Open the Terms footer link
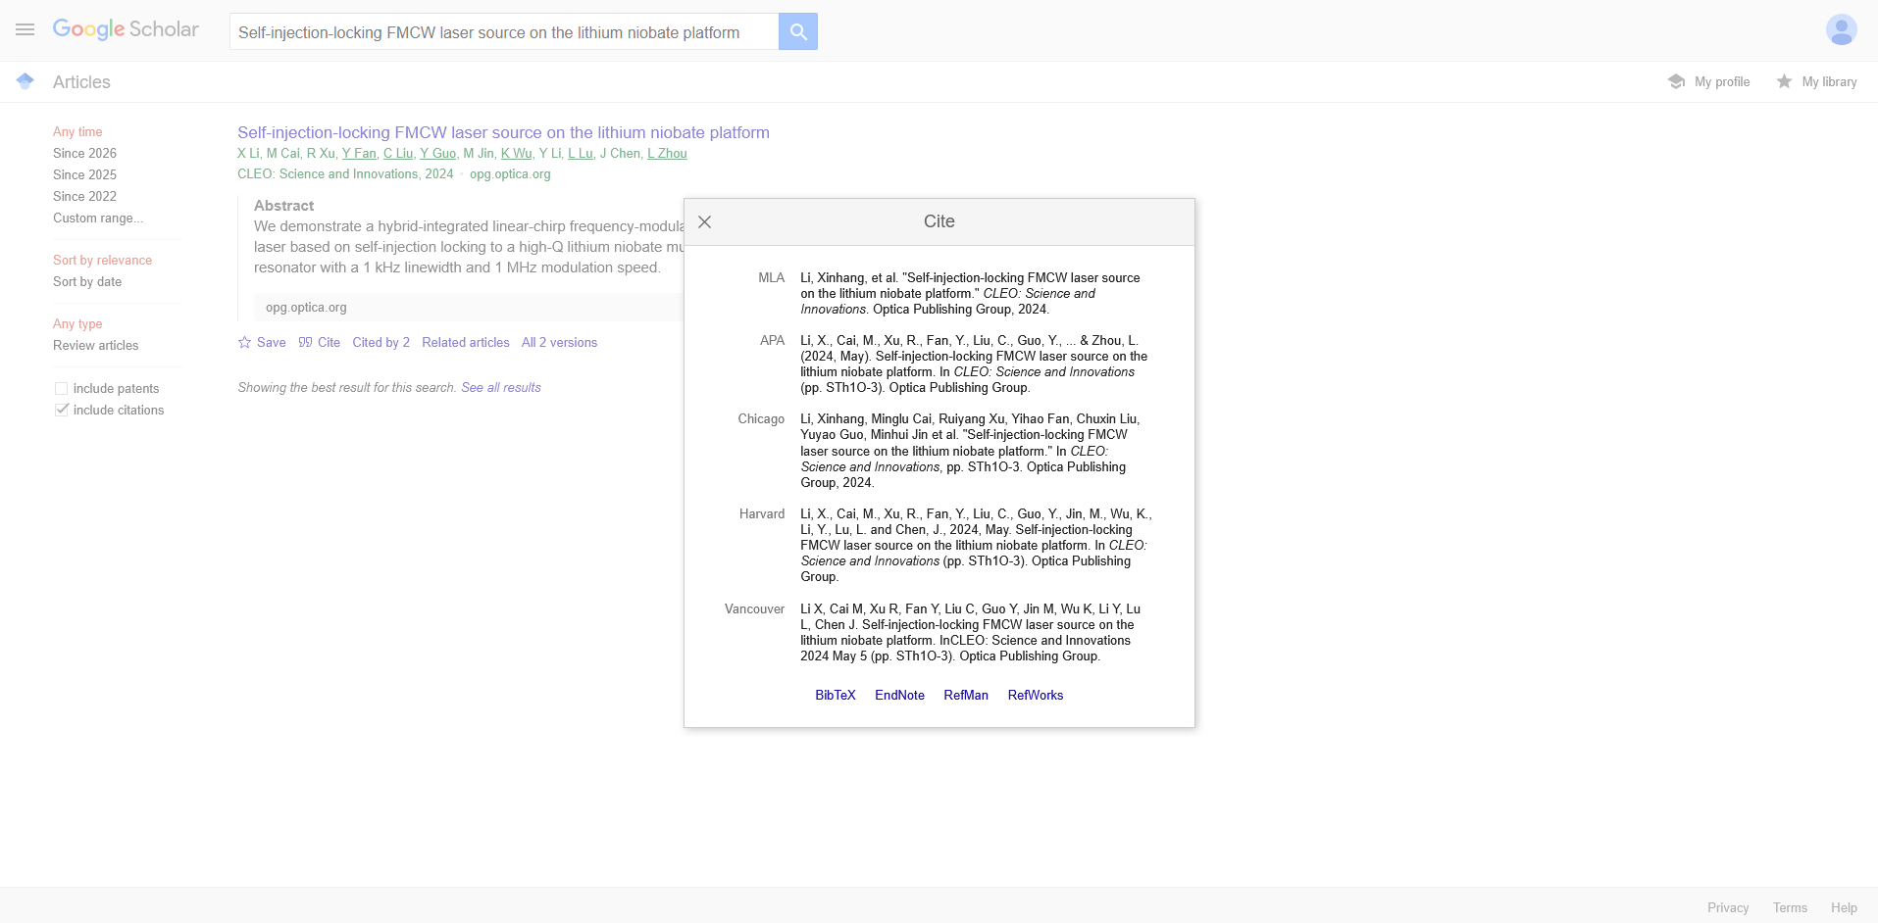Viewport: 1878px width, 923px height. point(1790,907)
